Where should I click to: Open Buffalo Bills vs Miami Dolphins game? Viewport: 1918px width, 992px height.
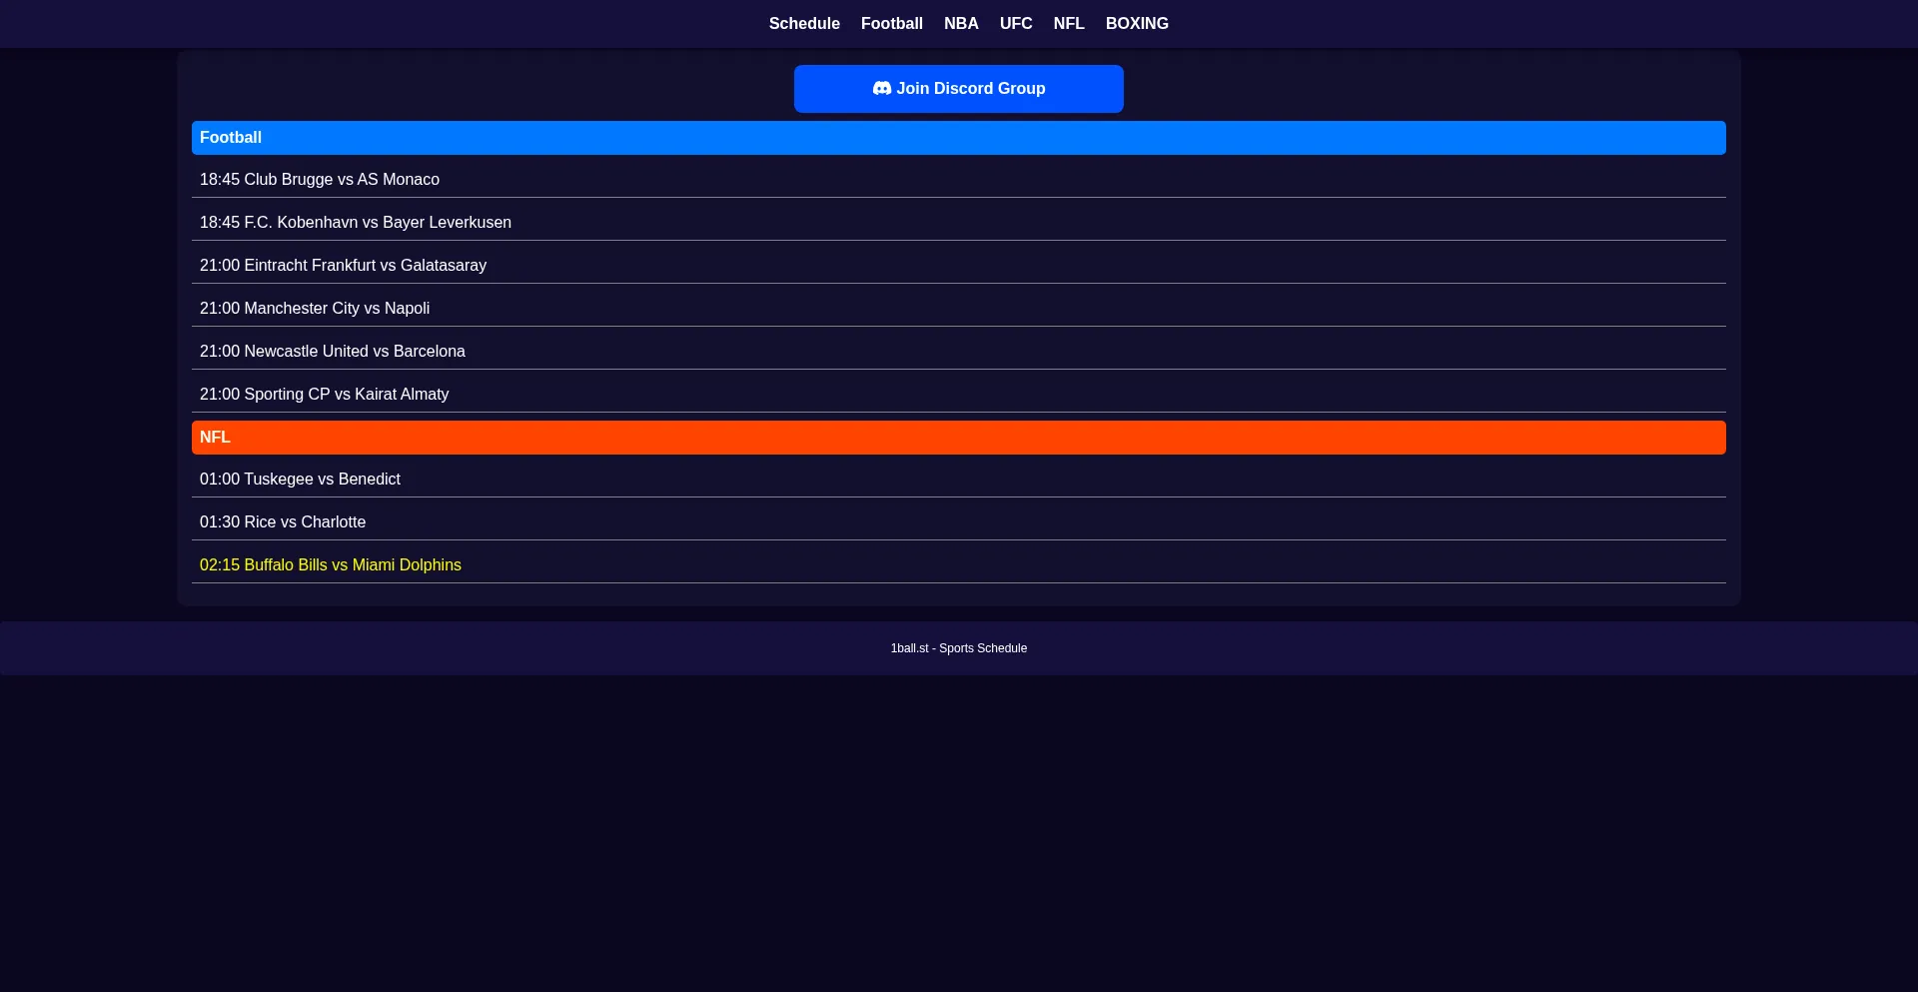[959, 565]
